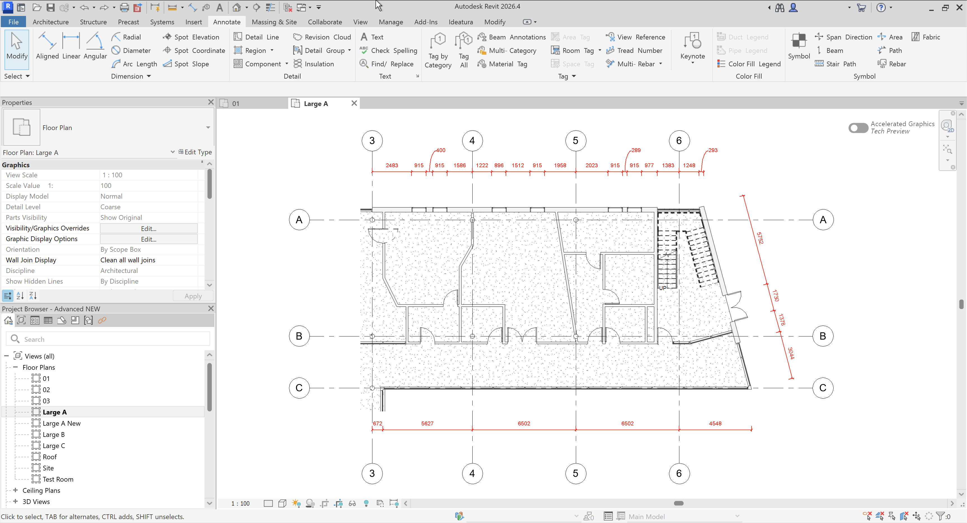967x523 pixels.
Task: Collapse the Floor Plans tree node
Action: (15, 367)
